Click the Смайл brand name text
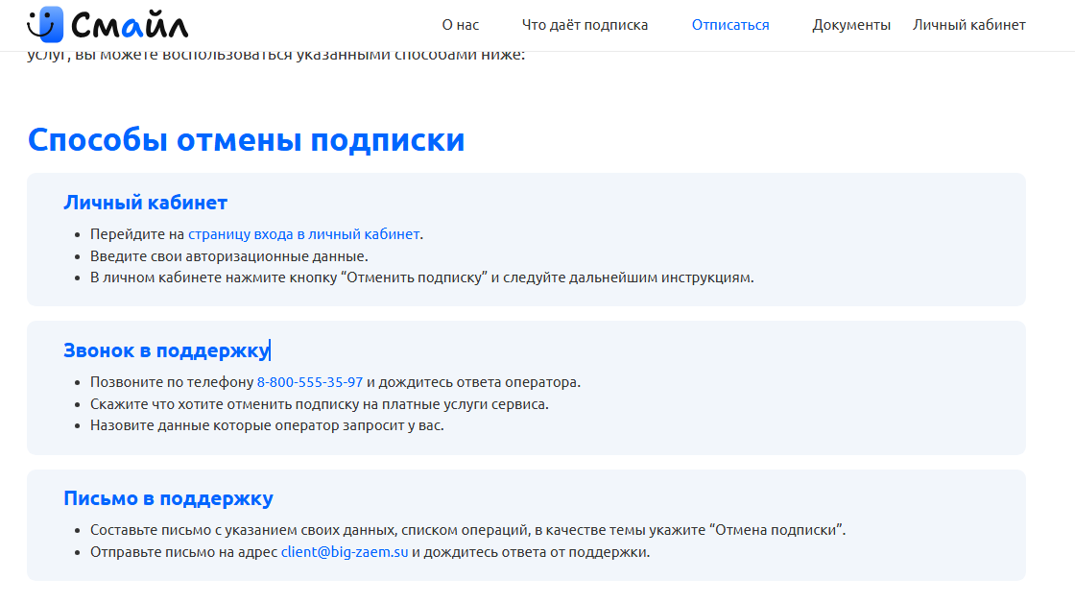Image resolution: width=1075 pixels, height=603 pixels. coord(130,25)
